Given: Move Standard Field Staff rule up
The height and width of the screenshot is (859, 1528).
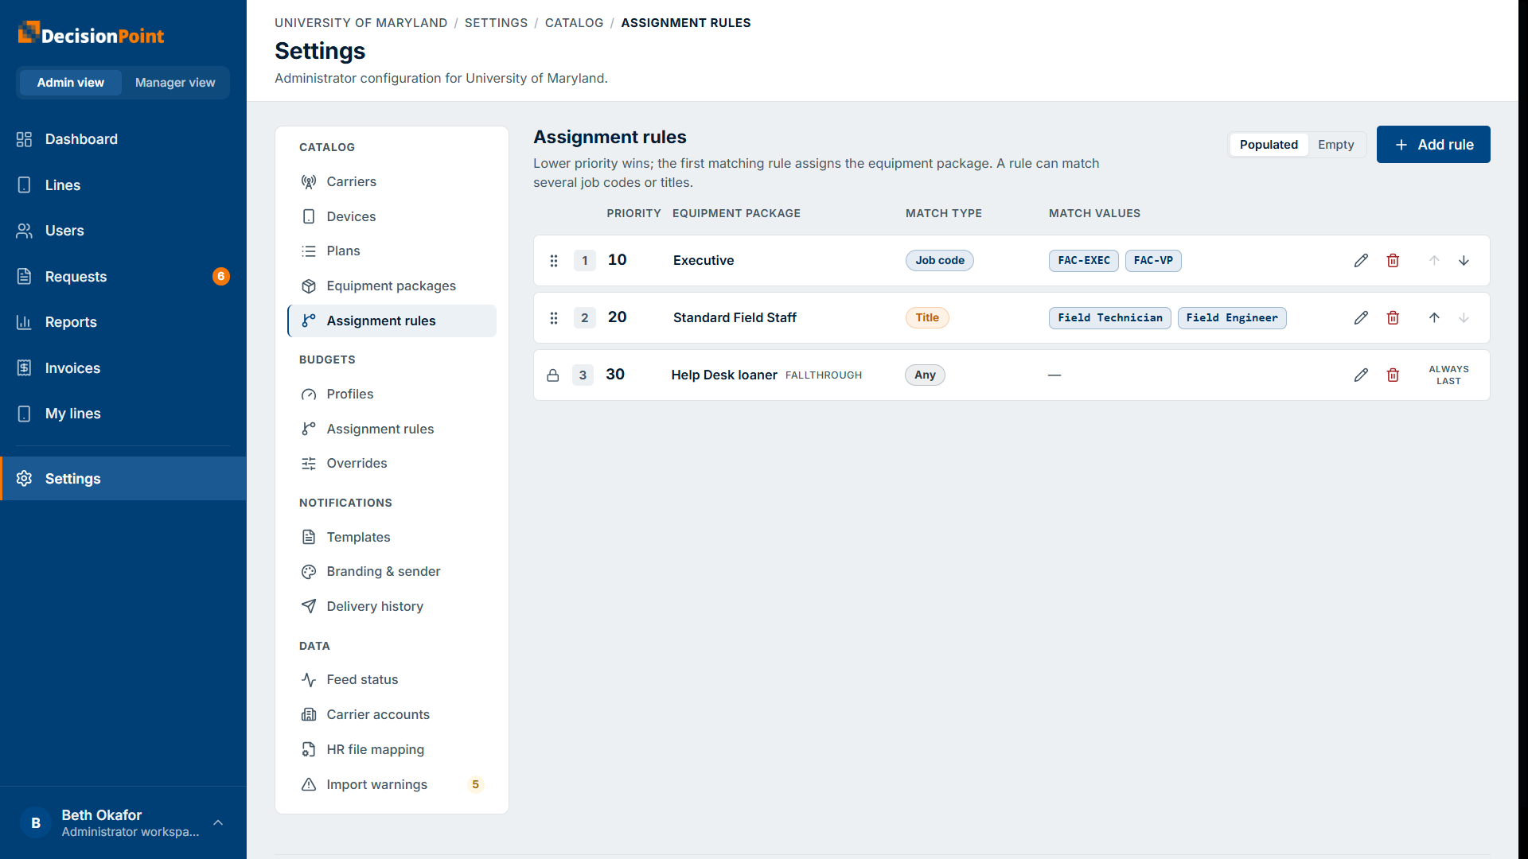Looking at the screenshot, I should pos(1434,318).
